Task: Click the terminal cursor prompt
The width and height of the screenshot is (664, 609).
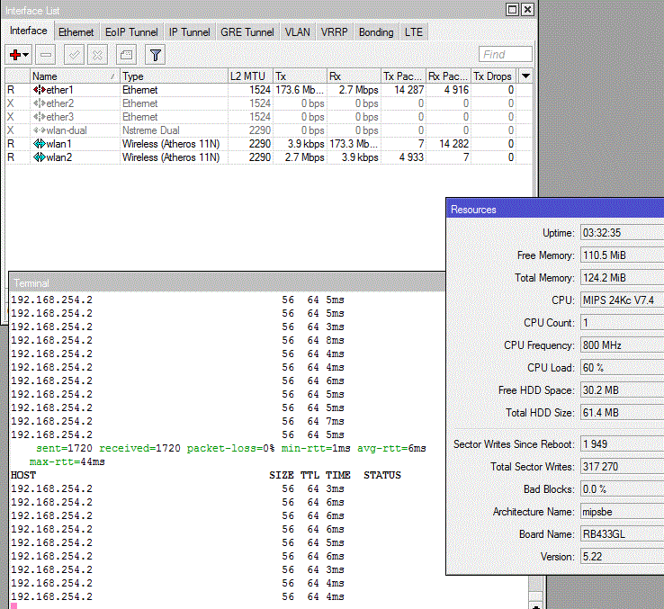Action: pos(14,606)
